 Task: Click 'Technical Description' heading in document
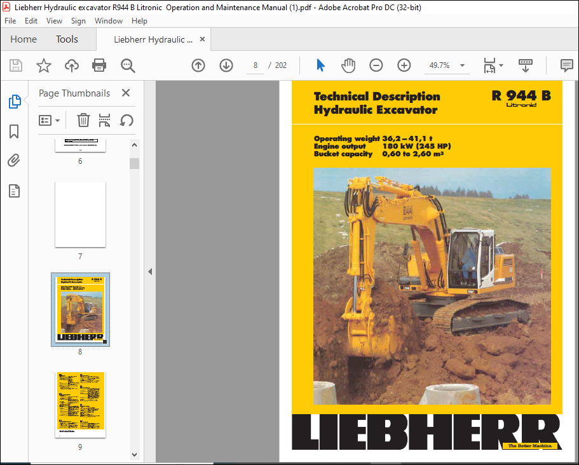(377, 97)
